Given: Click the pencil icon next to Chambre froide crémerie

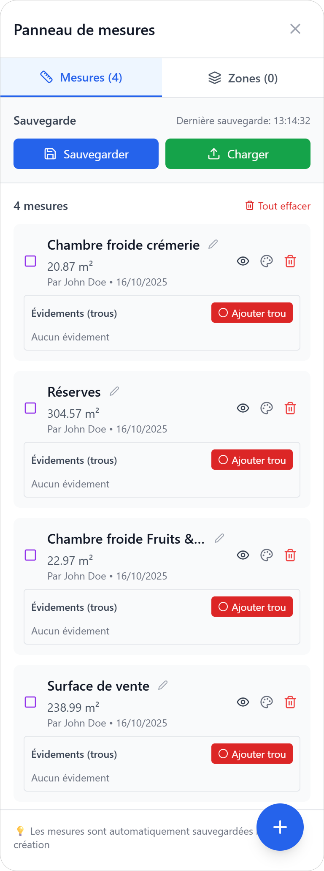Looking at the screenshot, I should (x=213, y=244).
